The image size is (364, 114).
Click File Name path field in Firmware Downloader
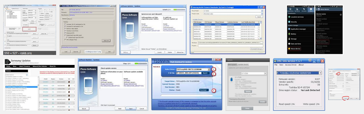coord(229,43)
